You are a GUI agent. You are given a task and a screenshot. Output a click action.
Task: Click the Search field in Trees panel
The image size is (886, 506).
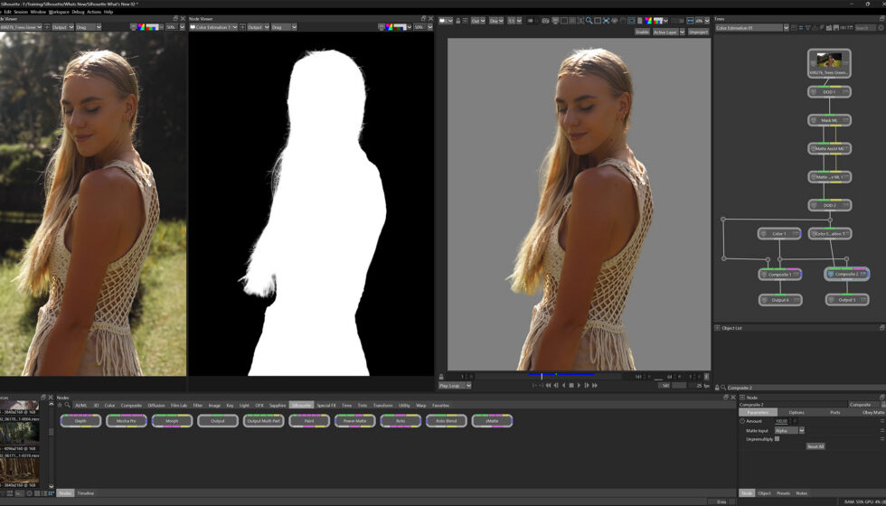[x=865, y=28]
